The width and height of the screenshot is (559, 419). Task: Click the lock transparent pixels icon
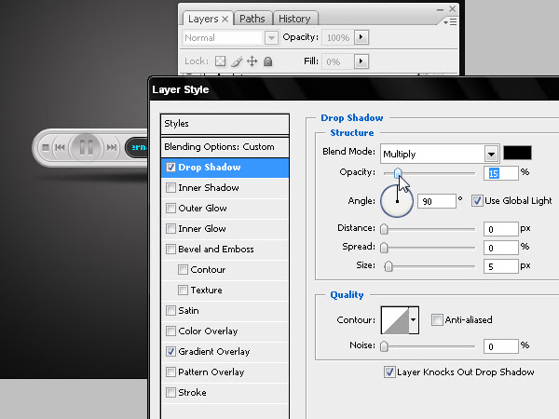(x=220, y=61)
